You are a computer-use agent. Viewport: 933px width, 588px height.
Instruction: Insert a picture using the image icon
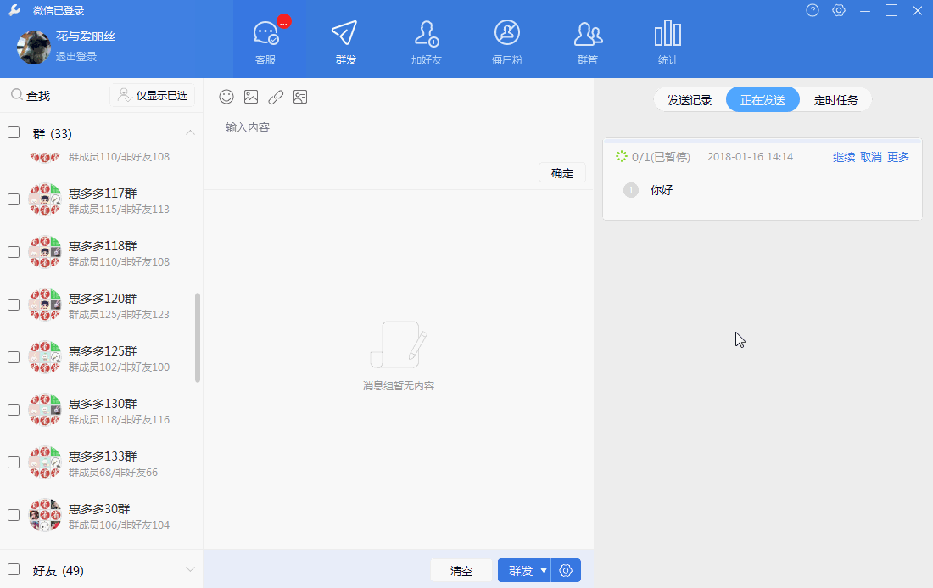(x=251, y=97)
